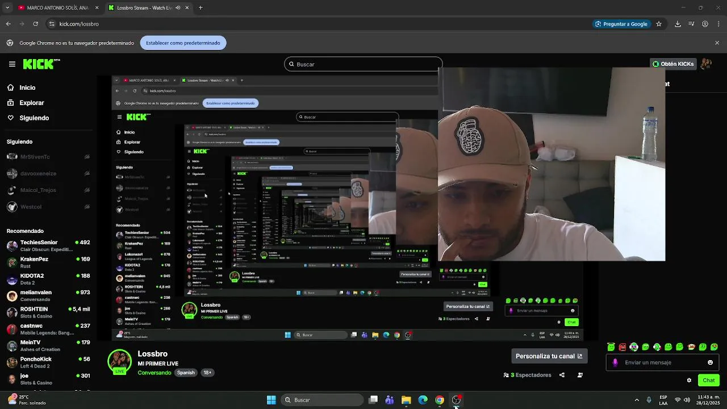Screen dimensions: 727x409
Task: Reload the current page
Action: 35,24
